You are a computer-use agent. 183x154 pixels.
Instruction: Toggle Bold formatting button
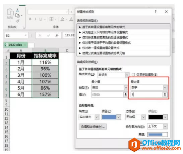(30, 19)
